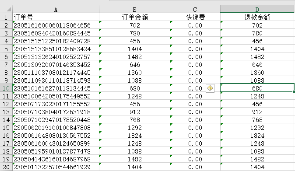Select order number 230515133851012868342

pyautogui.click(x=56, y=49)
